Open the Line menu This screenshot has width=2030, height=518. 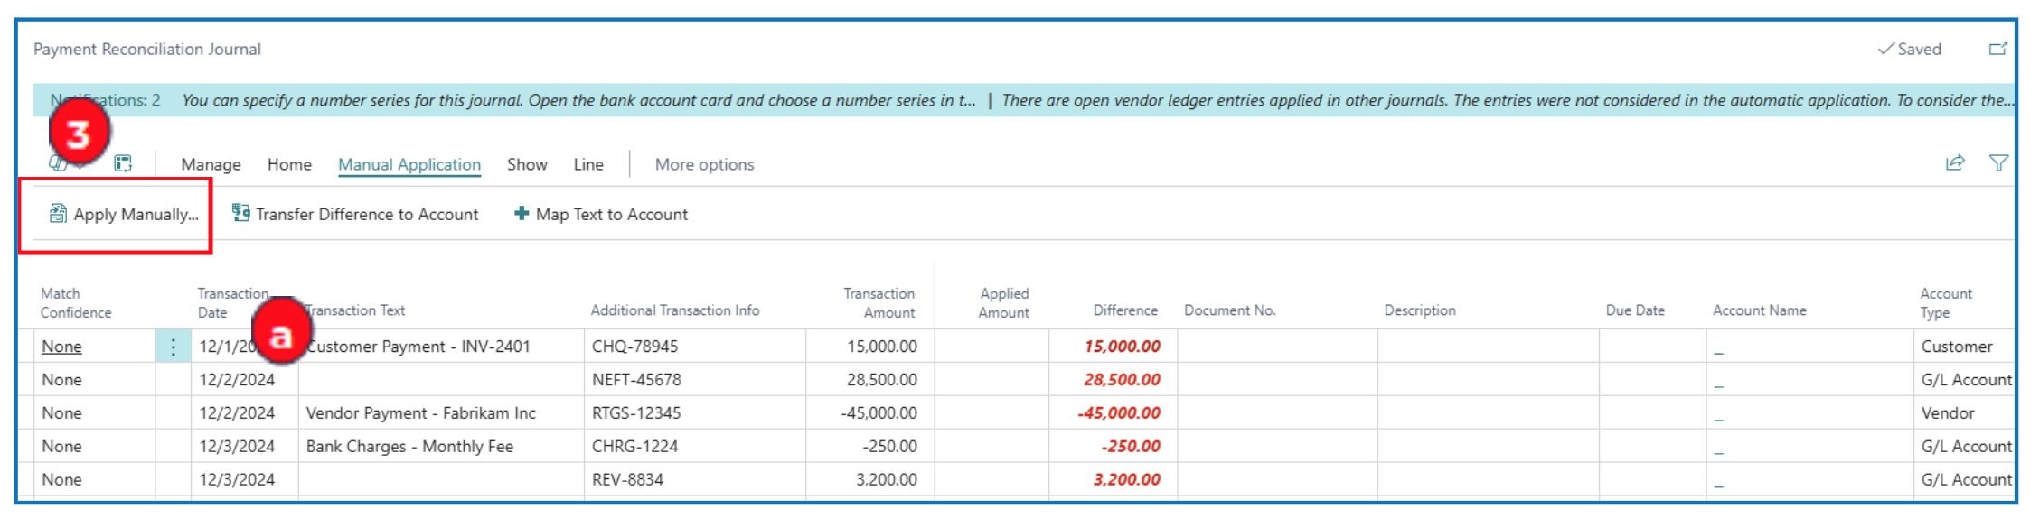pos(588,164)
